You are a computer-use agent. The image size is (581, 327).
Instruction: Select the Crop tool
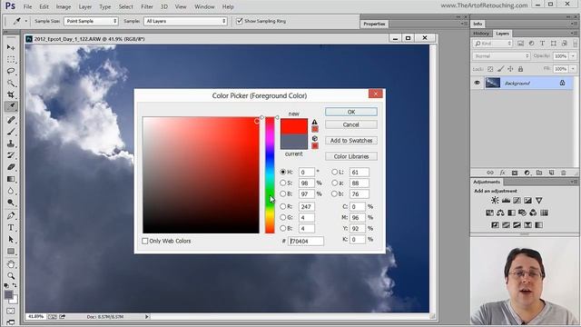(x=11, y=94)
